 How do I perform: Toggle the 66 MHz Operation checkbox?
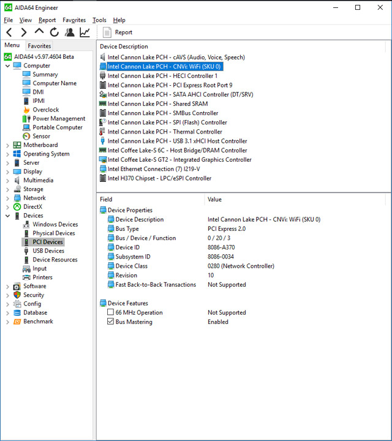point(110,312)
